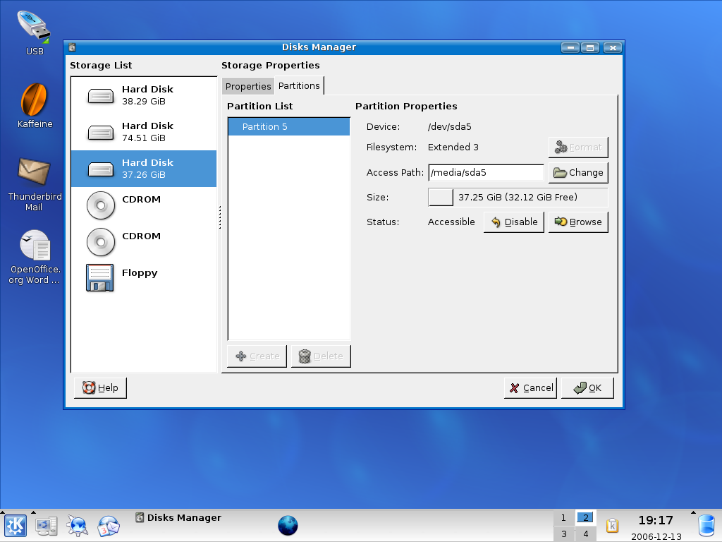The image size is (722, 542).
Task: Click the trash bin in taskbar
Action: [x=706, y=526]
